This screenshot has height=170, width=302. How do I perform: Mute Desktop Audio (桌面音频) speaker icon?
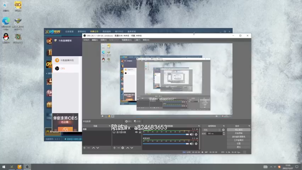point(191,144)
